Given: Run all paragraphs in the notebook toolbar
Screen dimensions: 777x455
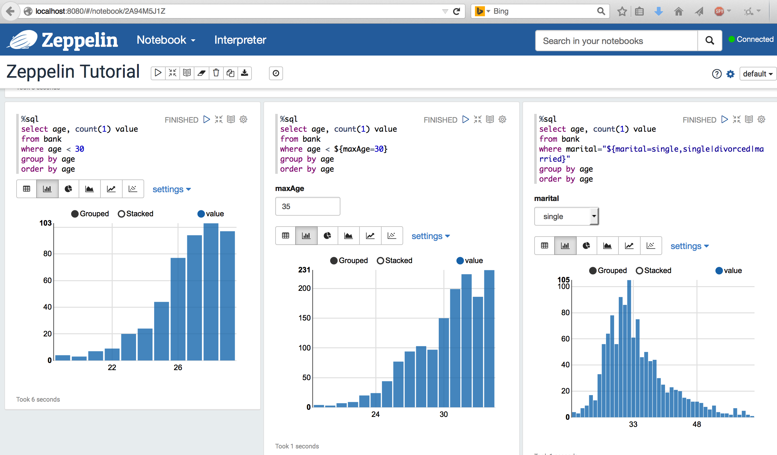Looking at the screenshot, I should click(x=158, y=73).
